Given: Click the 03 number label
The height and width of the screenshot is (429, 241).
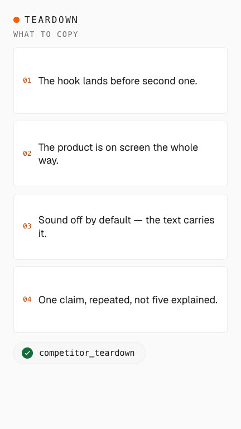Looking at the screenshot, I should point(27,226).
